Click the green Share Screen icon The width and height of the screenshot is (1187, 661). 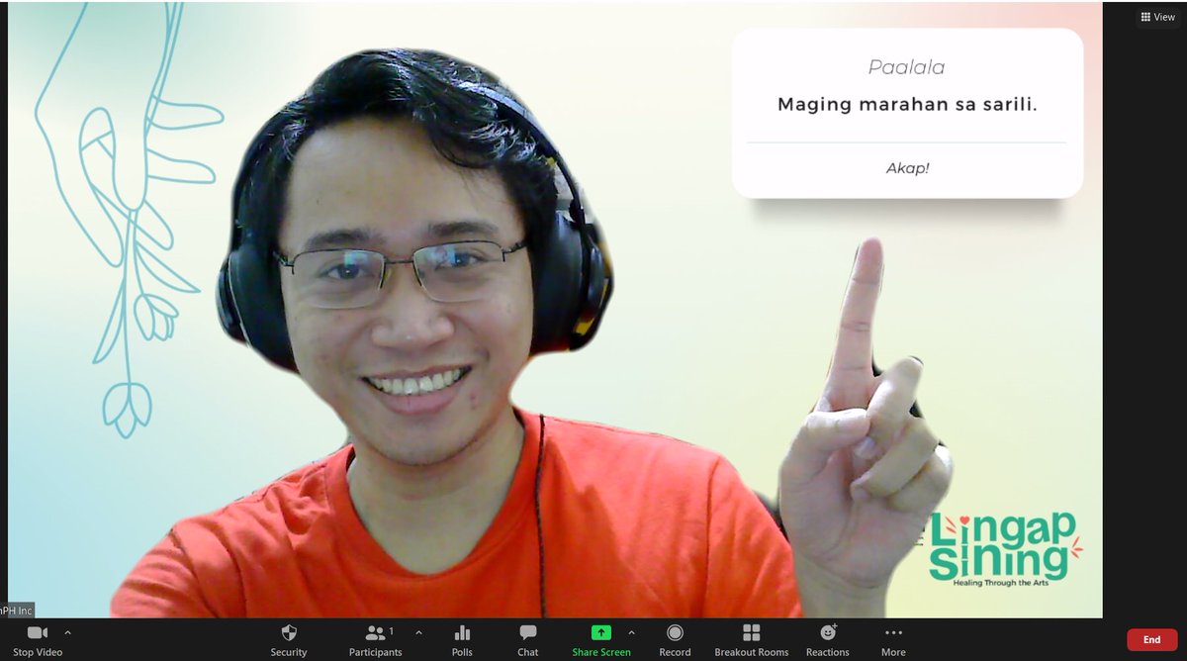(x=601, y=632)
